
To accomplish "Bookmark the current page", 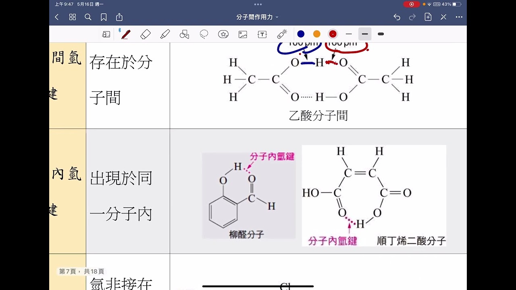I will coord(104,17).
